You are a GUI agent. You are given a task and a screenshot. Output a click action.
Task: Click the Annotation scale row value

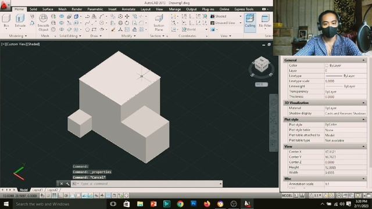345,184
